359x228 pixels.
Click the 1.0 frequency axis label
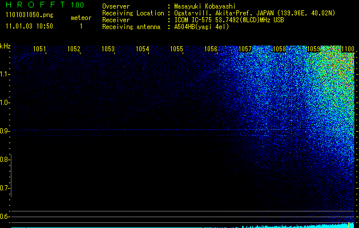point(5,103)
